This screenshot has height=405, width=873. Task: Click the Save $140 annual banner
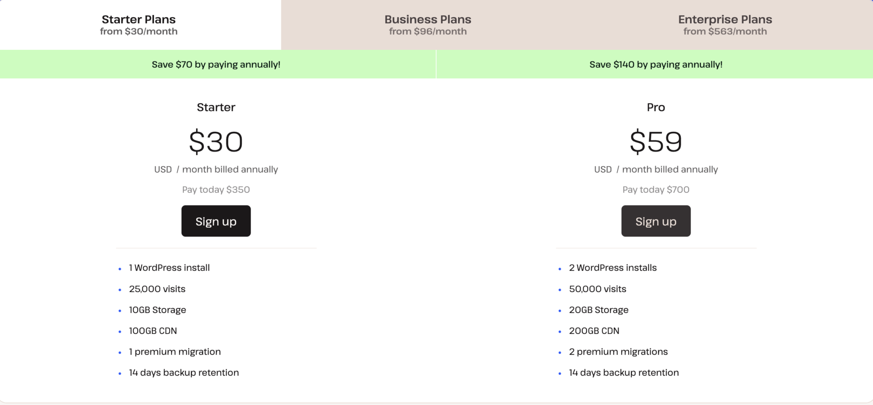655,64
